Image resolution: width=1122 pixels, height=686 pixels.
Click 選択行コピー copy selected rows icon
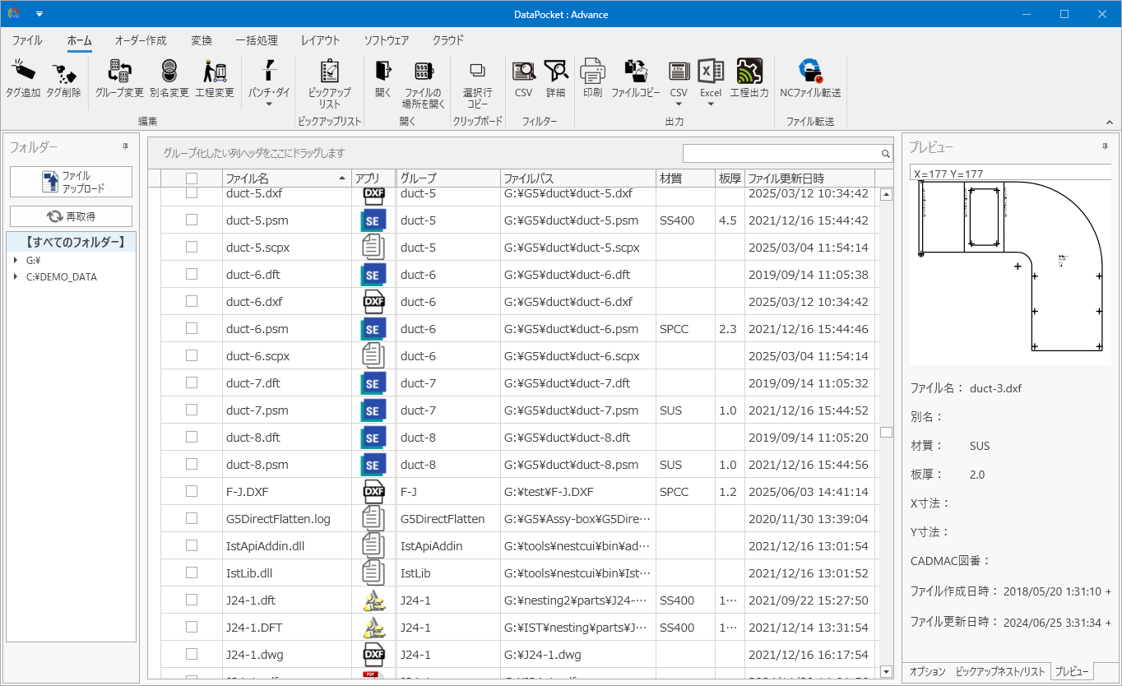click(477, 72)
